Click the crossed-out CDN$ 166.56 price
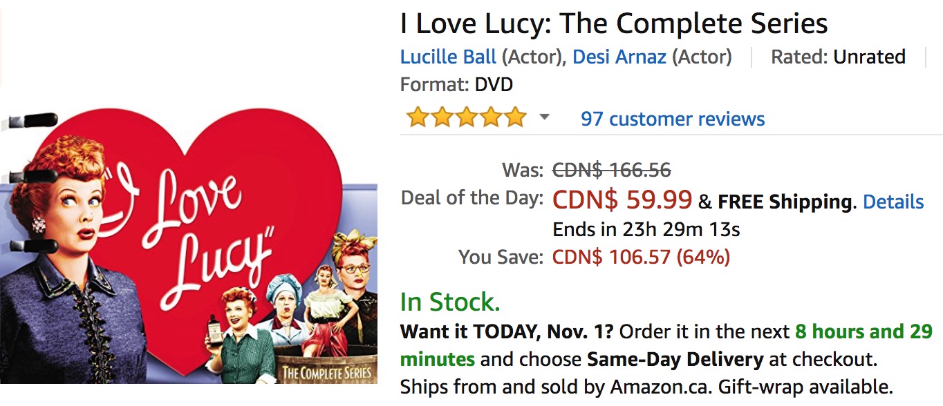 pos(612,170)
